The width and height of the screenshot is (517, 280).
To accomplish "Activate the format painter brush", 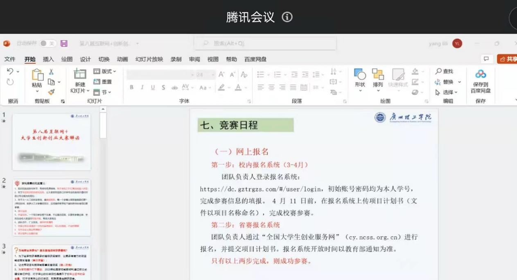I will [51, 92].
